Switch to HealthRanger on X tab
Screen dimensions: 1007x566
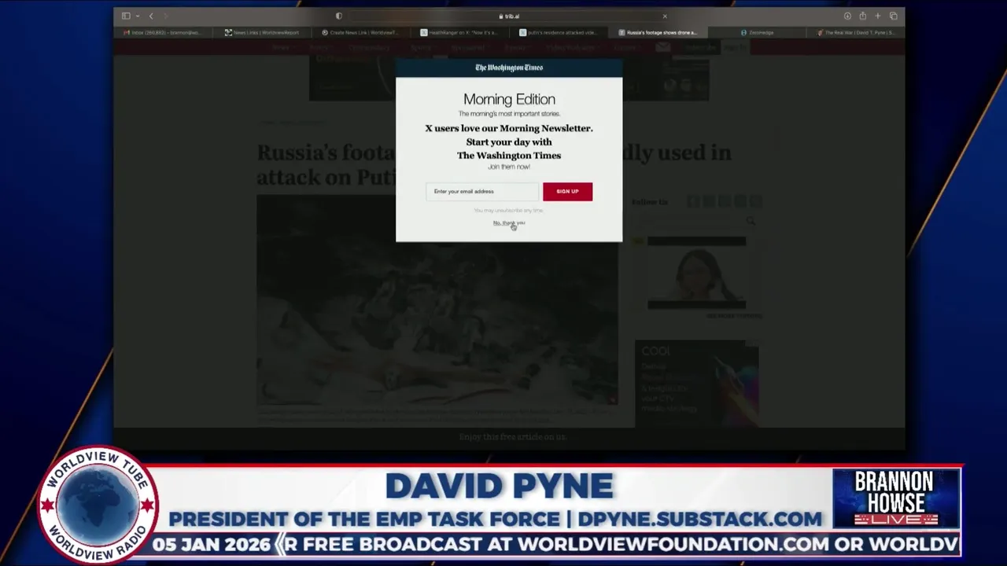click(459, 32)
